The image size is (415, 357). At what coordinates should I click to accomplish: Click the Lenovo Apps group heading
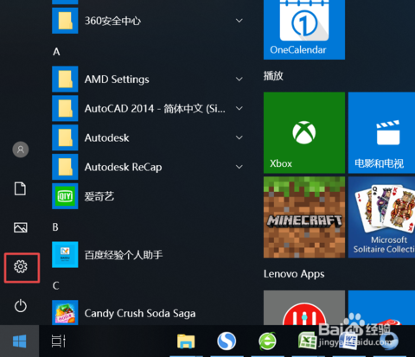pos(294,274)
